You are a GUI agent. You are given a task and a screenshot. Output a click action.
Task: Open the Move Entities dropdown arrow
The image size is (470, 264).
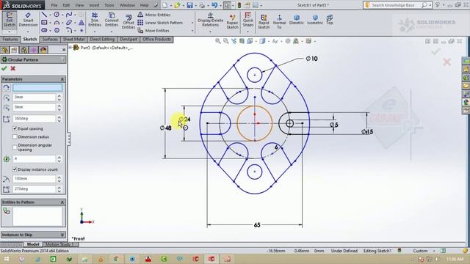pyautogui.click(x=192, y=31)
